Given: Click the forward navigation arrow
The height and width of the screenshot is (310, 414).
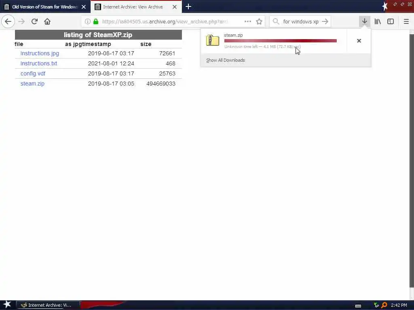Looking at the screenshot, I should pyautogui.click(x=21, y=21).
